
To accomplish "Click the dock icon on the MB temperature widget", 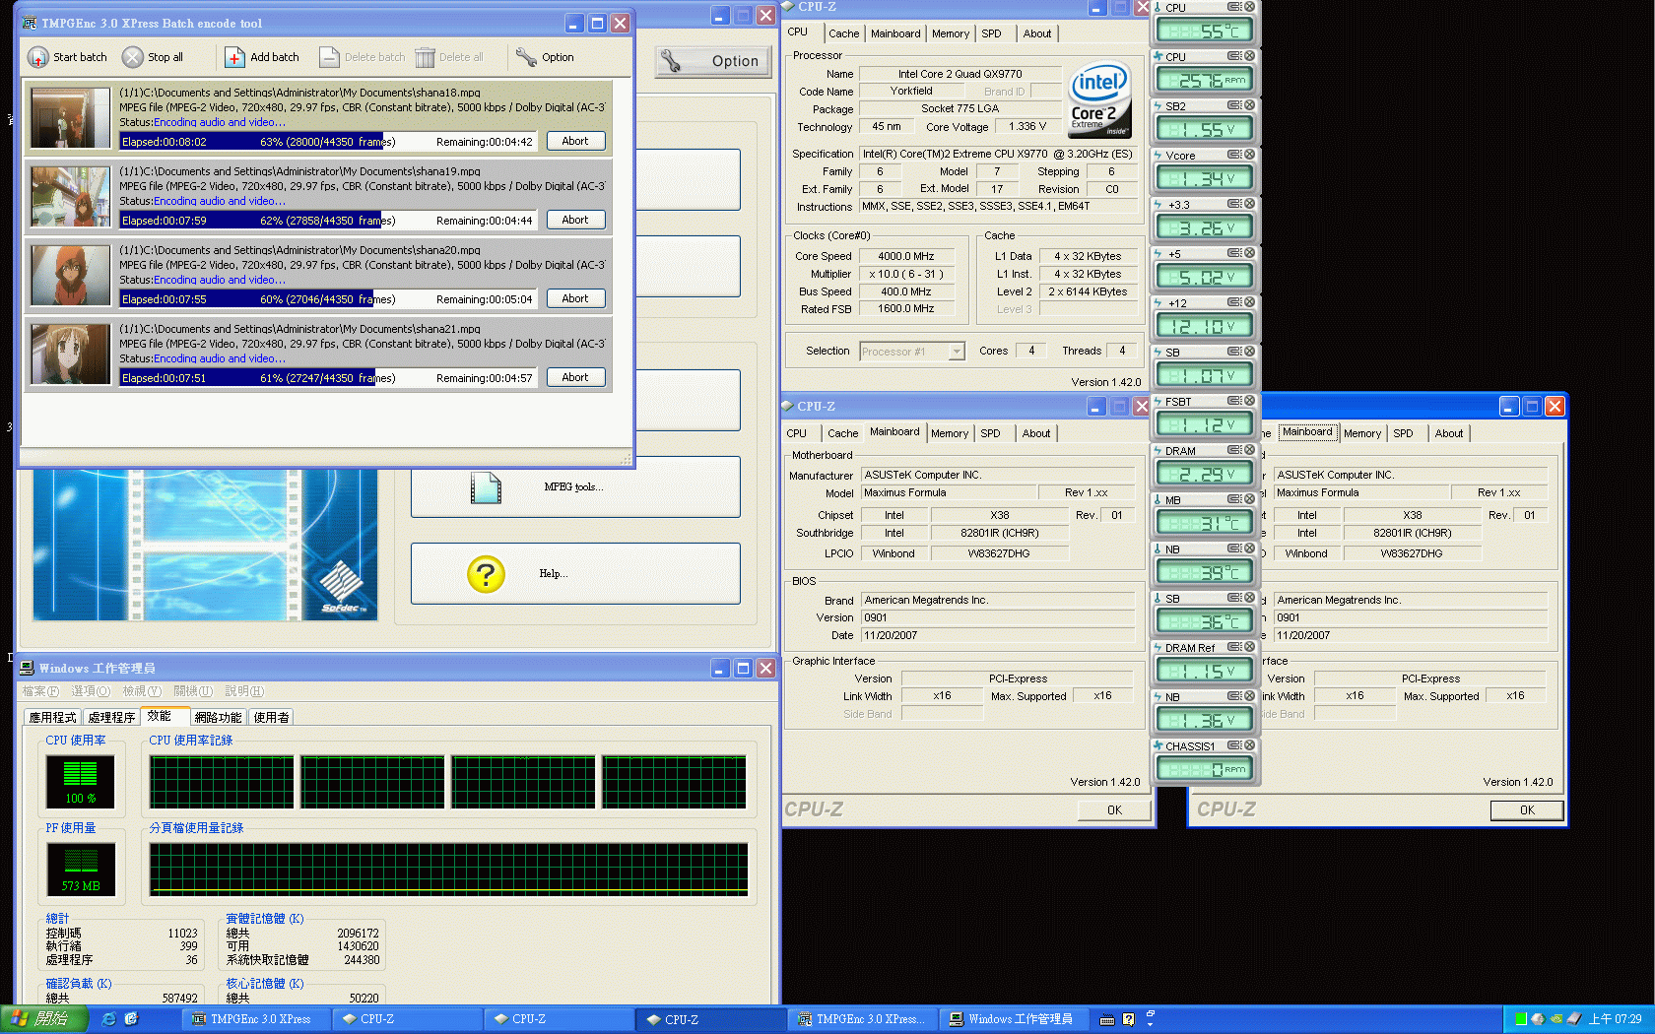I will (x=1234, y=499).
